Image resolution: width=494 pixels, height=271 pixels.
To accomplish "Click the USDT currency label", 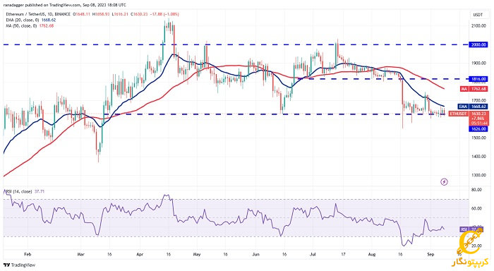I will pyautogui.click(x=478, y=15).
